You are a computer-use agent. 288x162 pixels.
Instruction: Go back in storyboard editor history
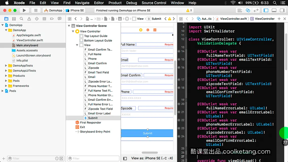click(76, 19)
